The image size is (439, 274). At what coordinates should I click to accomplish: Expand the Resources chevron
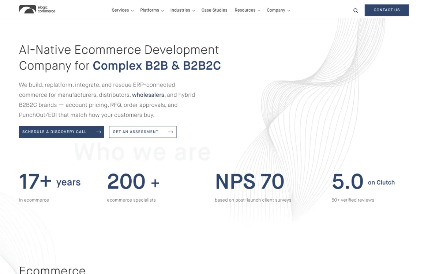(x=259, y=11)
